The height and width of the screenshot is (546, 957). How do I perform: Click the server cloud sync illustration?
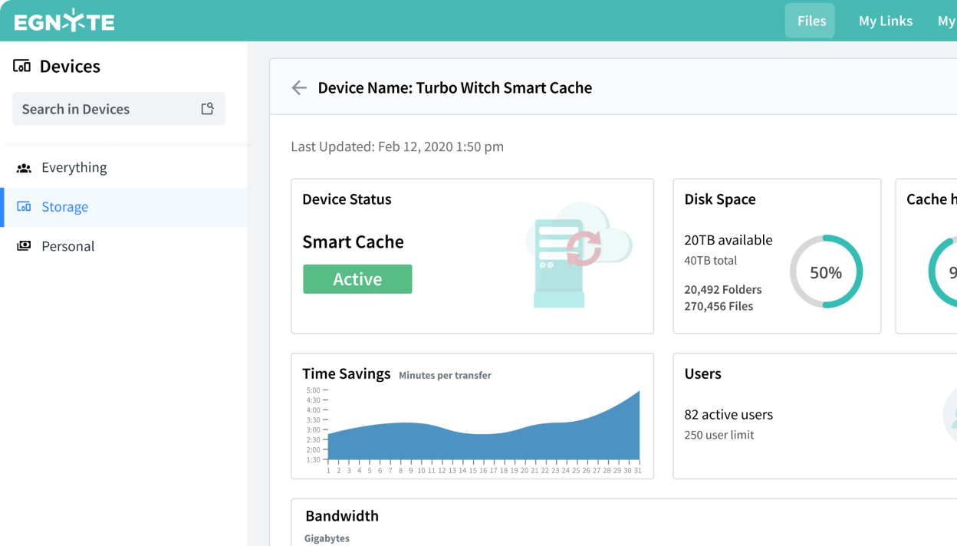[x=579, y=255]
